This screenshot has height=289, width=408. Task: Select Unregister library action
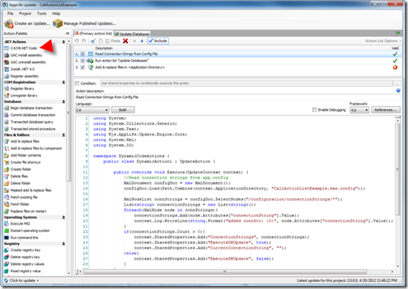click(x=20, y=96)
